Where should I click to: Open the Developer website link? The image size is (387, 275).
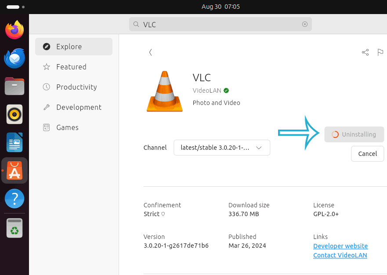tap(340, 246)
